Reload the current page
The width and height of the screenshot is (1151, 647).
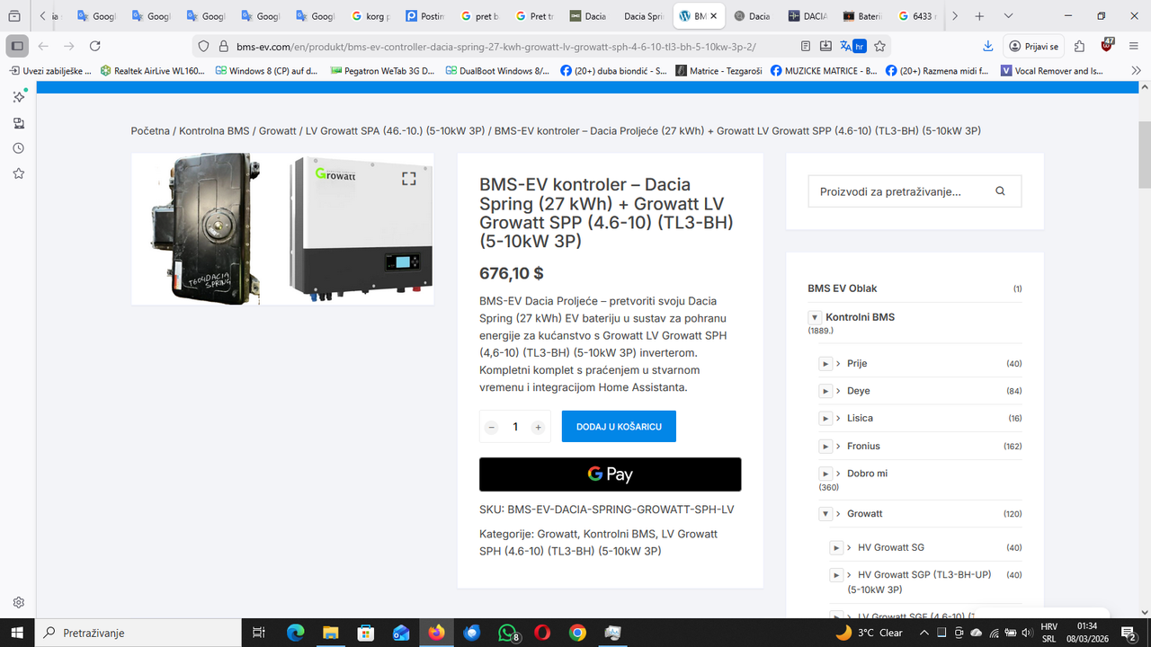click(95, 46)
